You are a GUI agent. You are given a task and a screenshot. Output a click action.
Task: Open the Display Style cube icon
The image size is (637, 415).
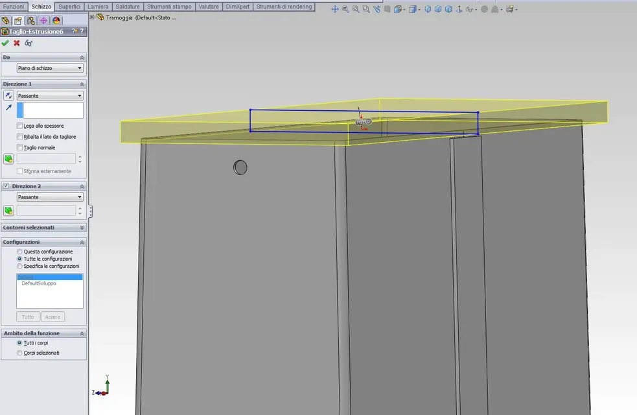pos(413,9)
